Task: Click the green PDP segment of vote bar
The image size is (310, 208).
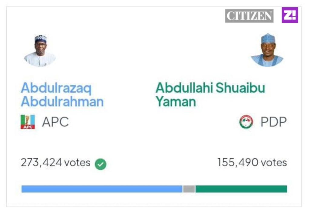Action: tap(241, 189)
